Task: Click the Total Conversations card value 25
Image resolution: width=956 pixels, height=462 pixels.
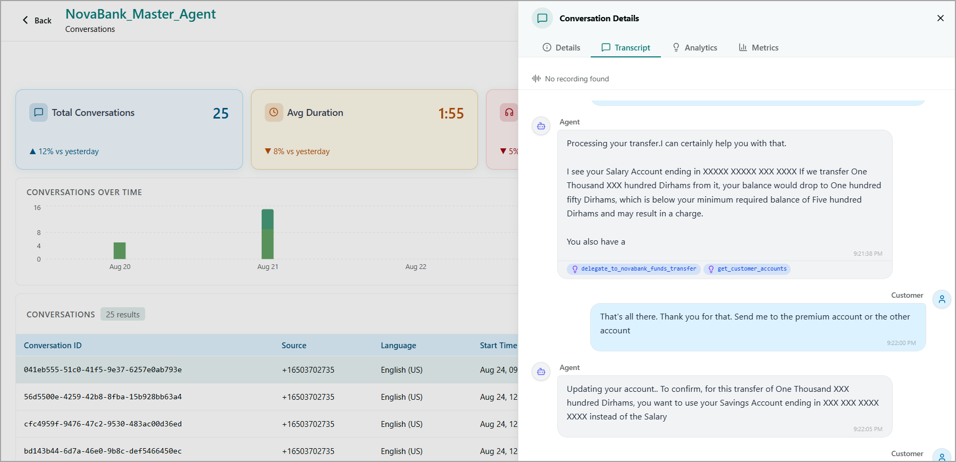Action: pyautogui.click(x=221, y=113)
